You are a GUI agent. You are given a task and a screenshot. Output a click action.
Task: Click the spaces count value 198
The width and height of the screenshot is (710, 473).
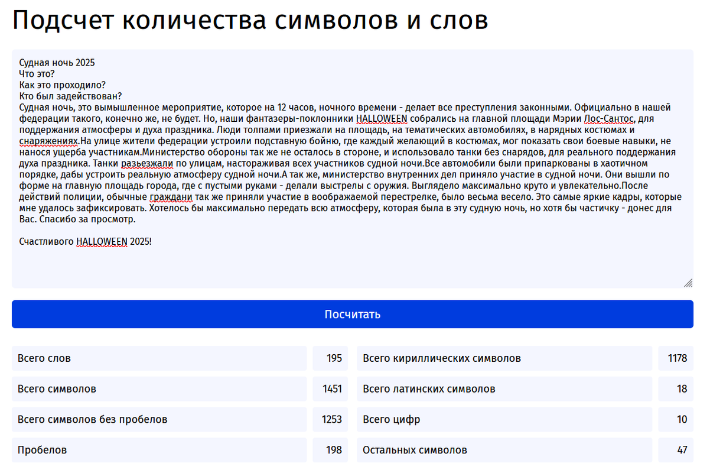[x=334, y=450]
